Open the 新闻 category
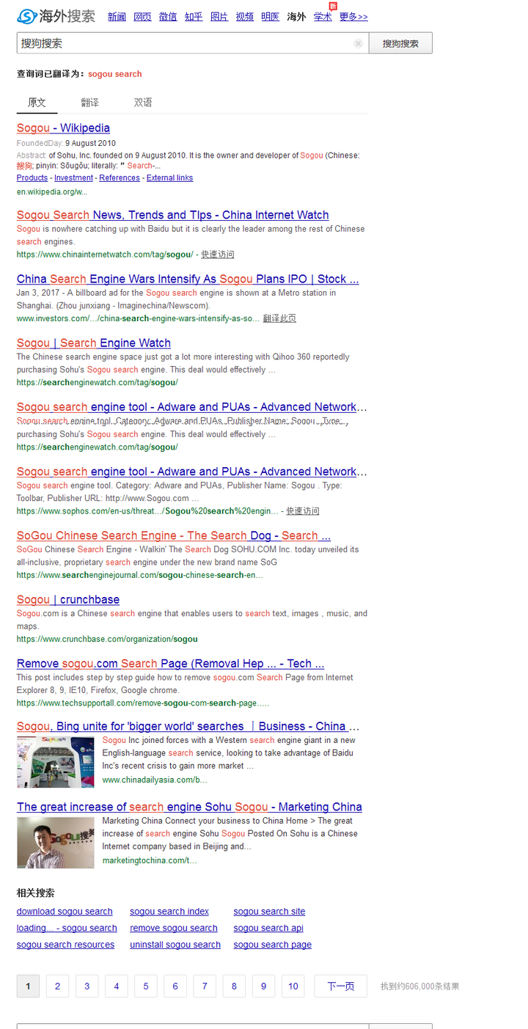Viewport: 528px width, 1029px height. tap(117, 17)
